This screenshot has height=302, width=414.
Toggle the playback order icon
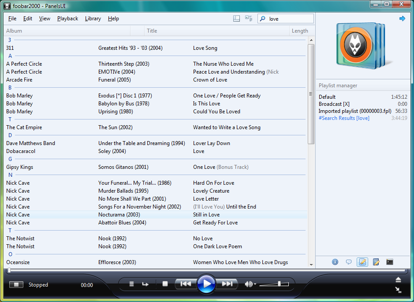[x=145, y=284]
